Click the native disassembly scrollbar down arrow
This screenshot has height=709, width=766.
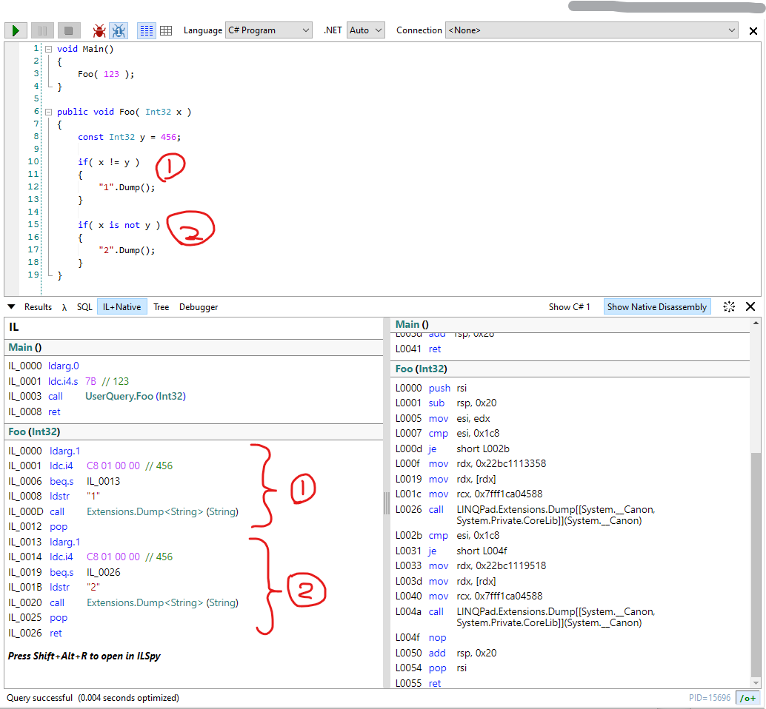[756, 682]
